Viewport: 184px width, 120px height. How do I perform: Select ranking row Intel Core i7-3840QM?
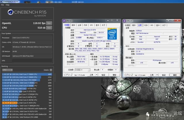[27, 106]
